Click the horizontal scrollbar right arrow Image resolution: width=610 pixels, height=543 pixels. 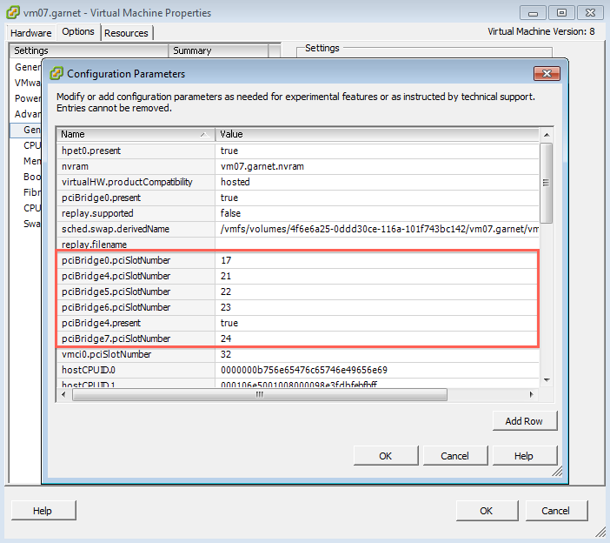(532, 394)
